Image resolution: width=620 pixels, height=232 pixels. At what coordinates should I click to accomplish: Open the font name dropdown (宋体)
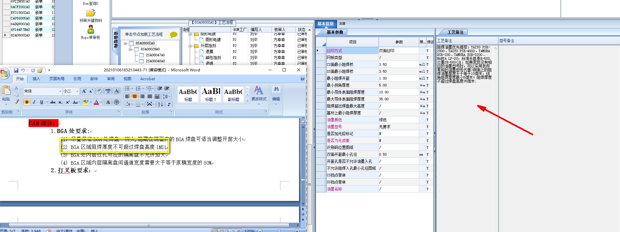click(x=60, y=91)
